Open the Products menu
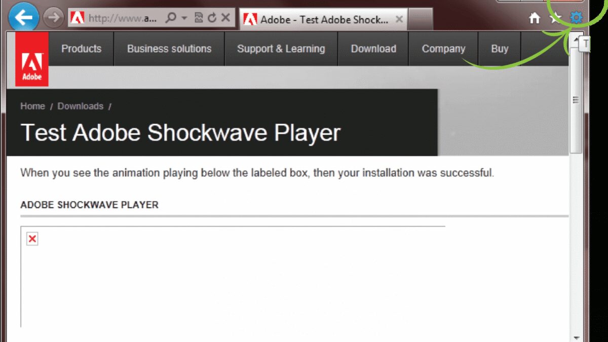608x342 pixels. pyautogui.click(x=81, y=49)
